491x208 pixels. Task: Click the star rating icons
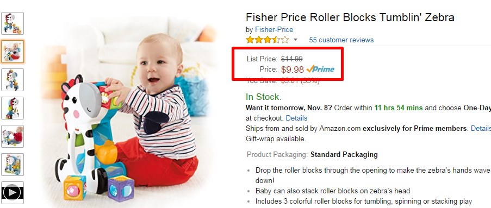[x=268, y=40]
